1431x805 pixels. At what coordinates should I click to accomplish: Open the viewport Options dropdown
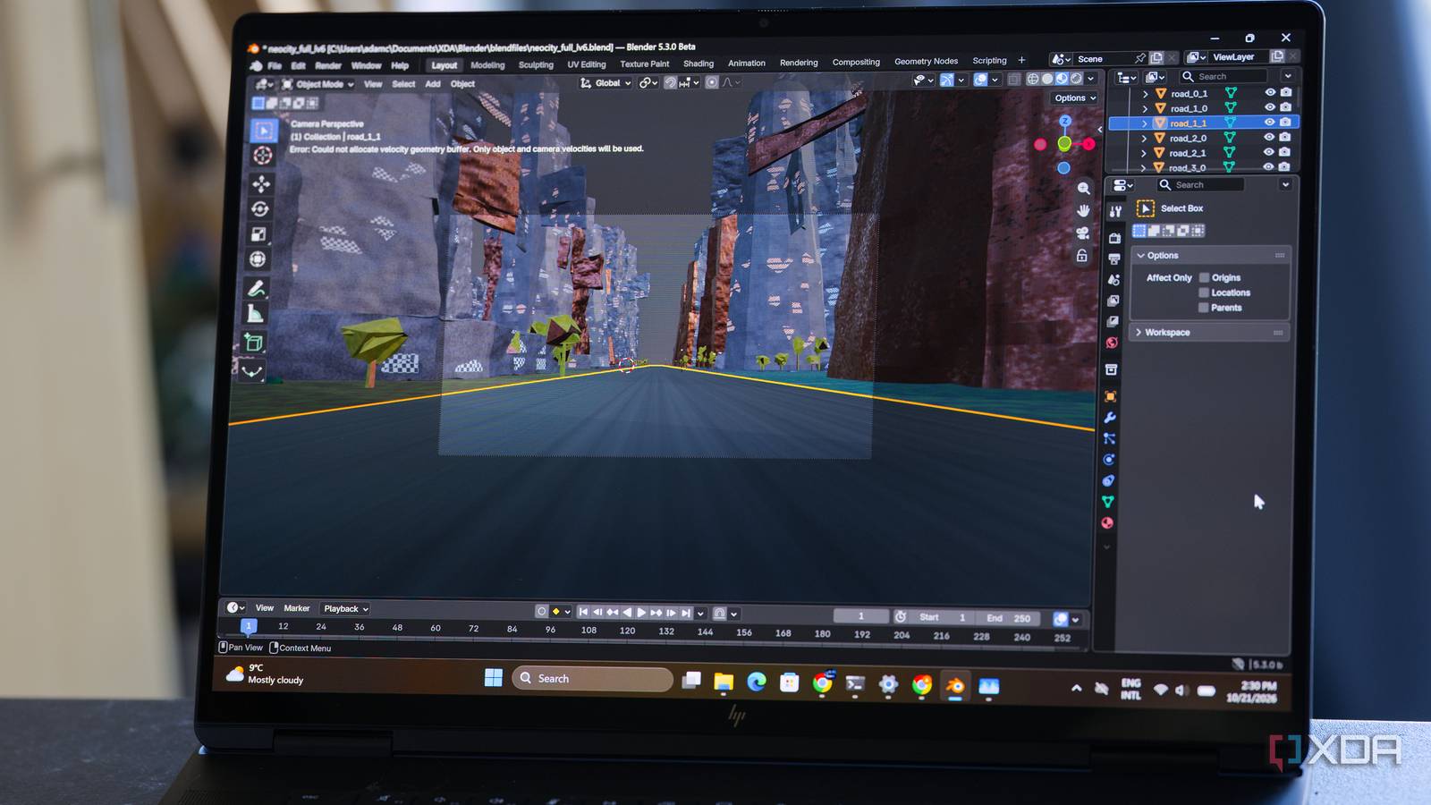pos(1074,98)
